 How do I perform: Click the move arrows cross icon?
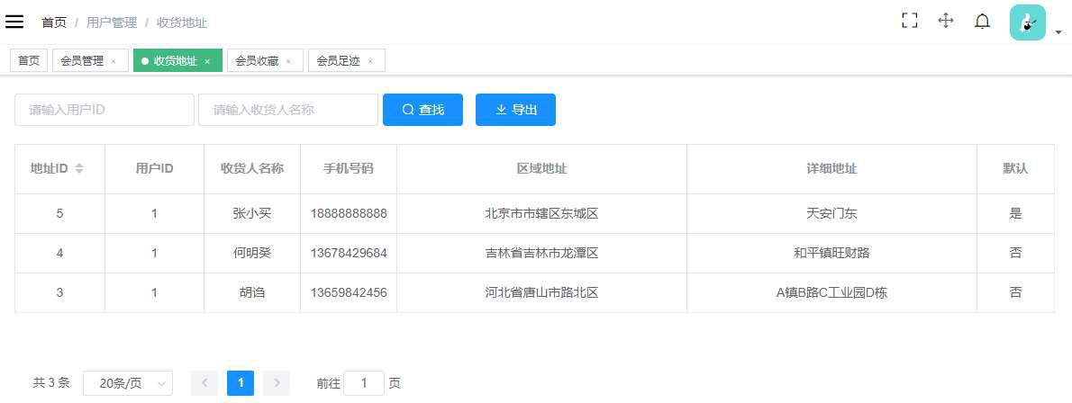click(946, 21)
